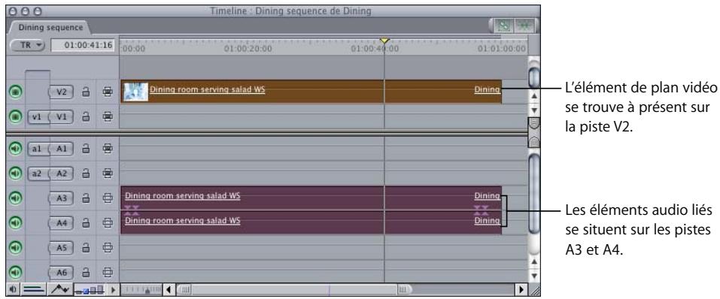Toggle Linked Selection button at top right
720x299 pixels.
(505, 26)
